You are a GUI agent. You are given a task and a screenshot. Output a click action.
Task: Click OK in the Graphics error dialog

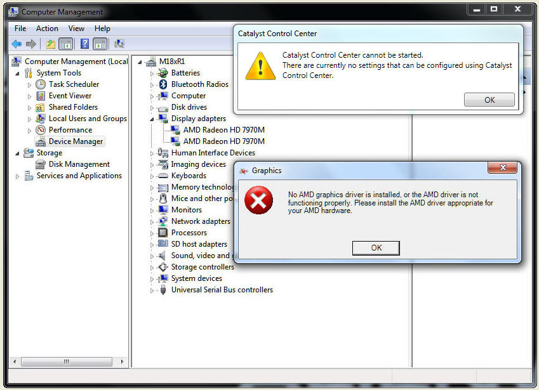[376, 248]
